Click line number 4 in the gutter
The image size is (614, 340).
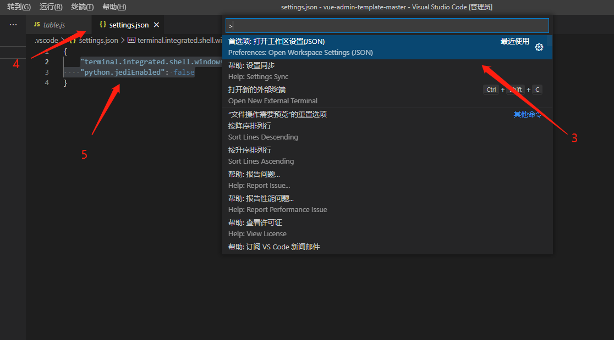click(47, 83)
